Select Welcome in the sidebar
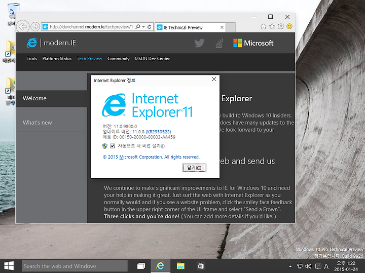The width and height of the screenshot is (365, 273). pyautogui.click(x=51, y=98)
